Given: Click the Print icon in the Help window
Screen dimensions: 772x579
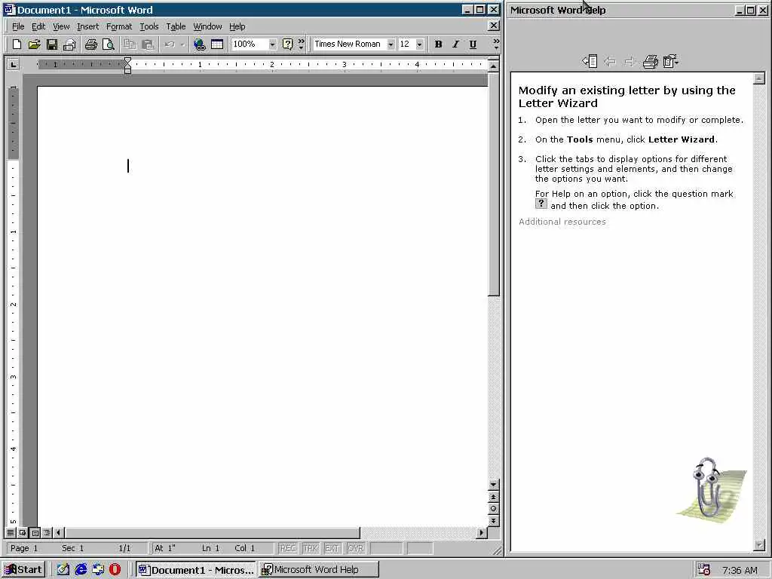Looking at the screenshot, I should pyautogui.click(x=651, y=62).
